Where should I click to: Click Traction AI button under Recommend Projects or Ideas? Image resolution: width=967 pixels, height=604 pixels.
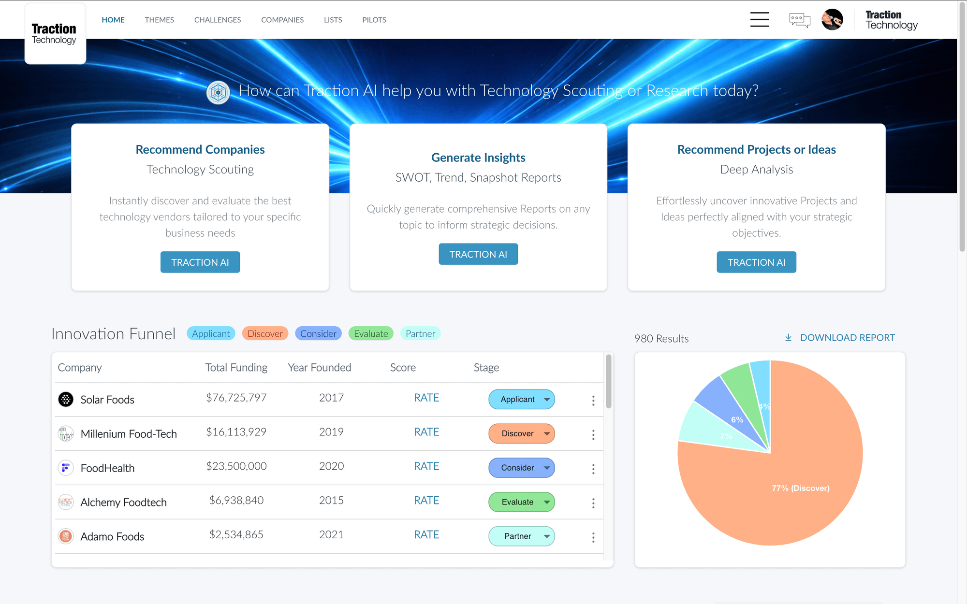pos(756,262)
